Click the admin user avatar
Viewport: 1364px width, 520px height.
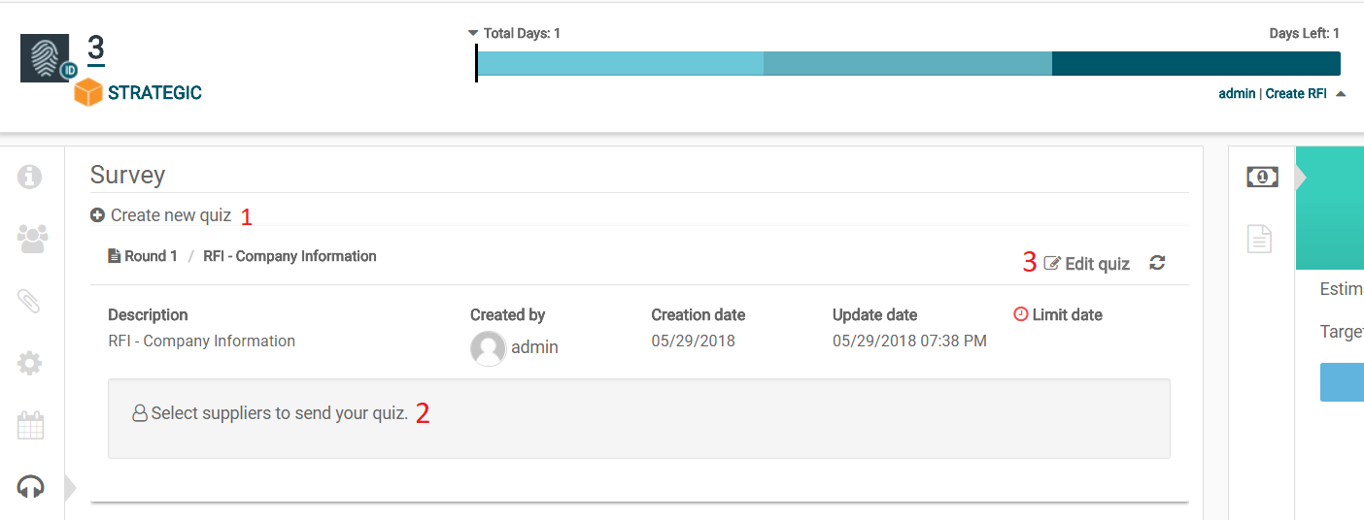point(488,348)
